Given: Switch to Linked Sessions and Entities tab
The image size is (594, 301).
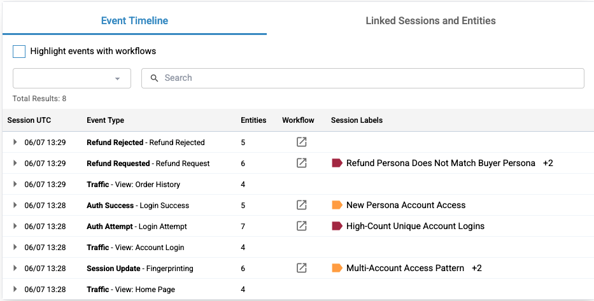Looking at the screenshot, I should tap(430, 20).
